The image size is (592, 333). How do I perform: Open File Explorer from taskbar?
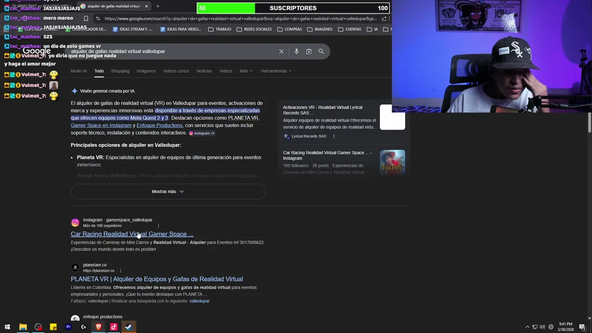click(x=23, y=327)
